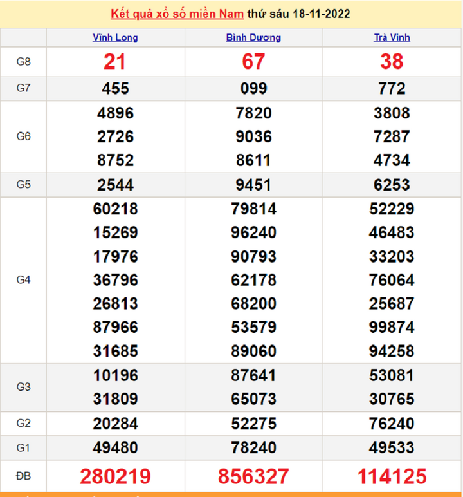Open the Trà Vinh province link

(392, 37)
